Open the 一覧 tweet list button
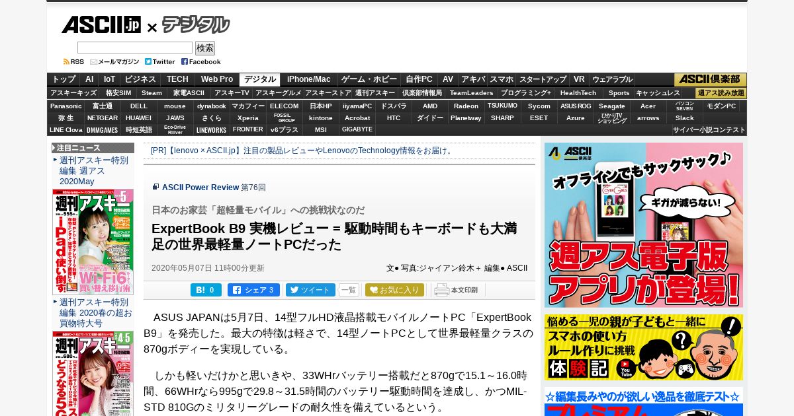794x416 pixels. click(x=349, y=290)
